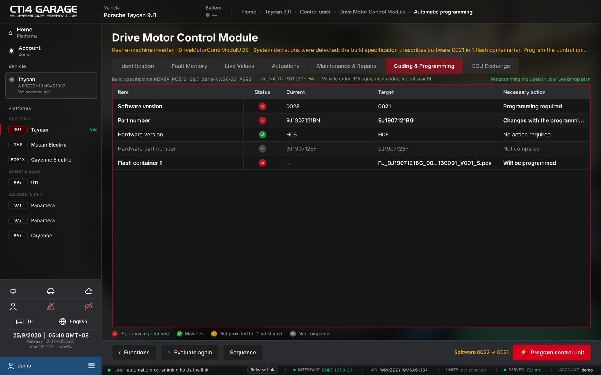Select the Taycan vehicle card with VIN
This screenshot has width=601, height=375.
pyautogui.click(x=51, y=85)
